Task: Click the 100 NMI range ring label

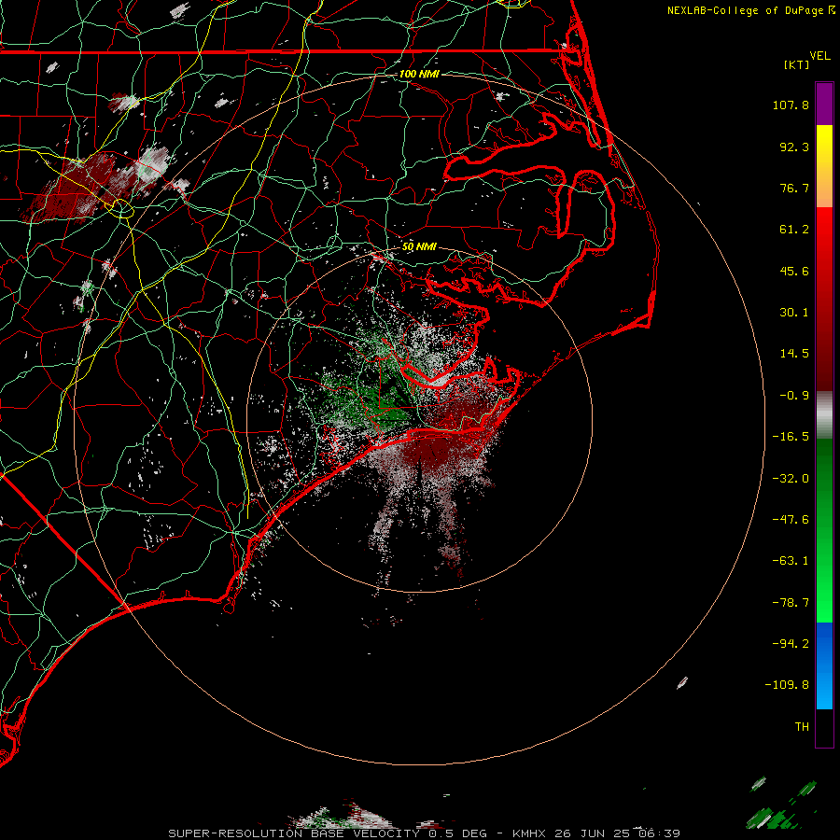Action: coord(419,74)
